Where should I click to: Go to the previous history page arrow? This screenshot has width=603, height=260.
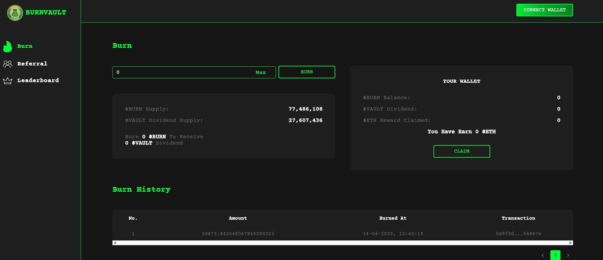pos(543,255)
